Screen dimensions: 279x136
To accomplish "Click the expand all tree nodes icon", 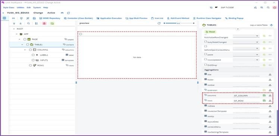I will (x=14, y=23).
